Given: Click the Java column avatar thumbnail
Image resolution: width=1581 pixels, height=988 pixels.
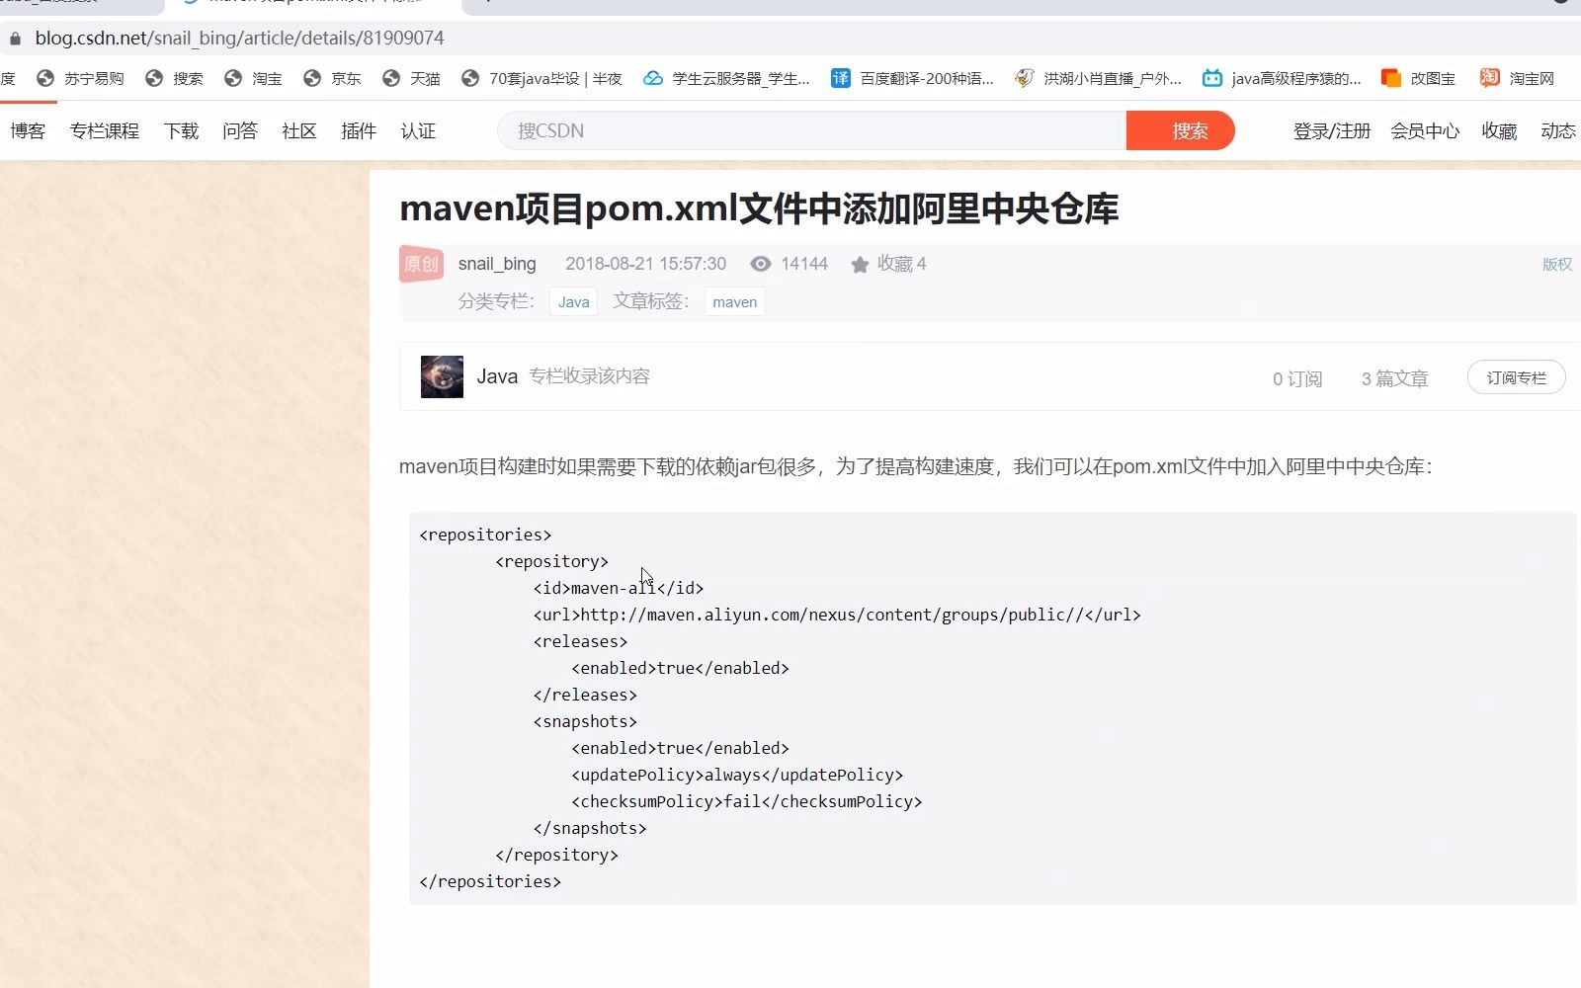Looking at the screenshot, I should point(441,376).
